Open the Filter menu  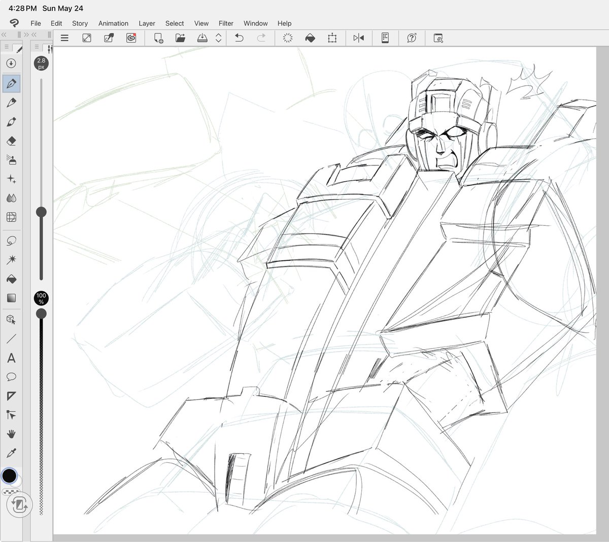226,23
